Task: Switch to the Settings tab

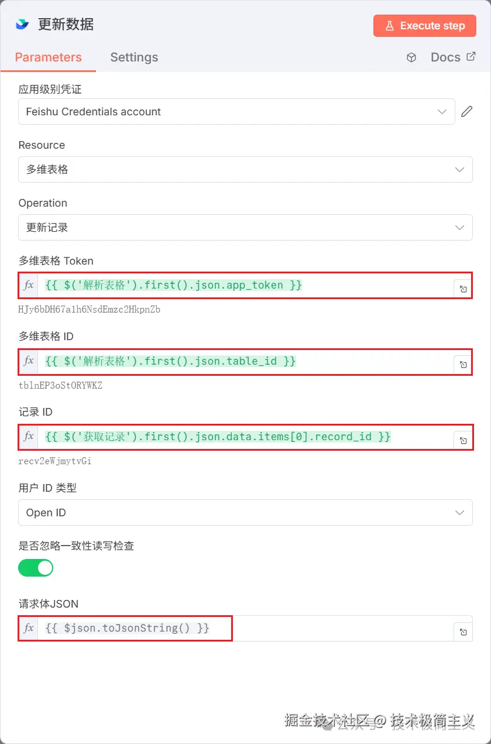Action: pyautogui.click(x=134, y=57)
